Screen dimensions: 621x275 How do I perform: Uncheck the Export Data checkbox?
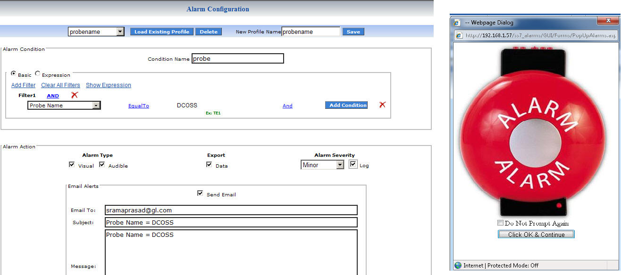(x=209, y=165)
